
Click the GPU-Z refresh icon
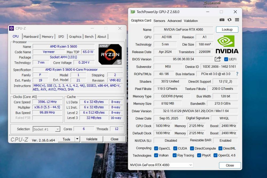click(230, 20)
